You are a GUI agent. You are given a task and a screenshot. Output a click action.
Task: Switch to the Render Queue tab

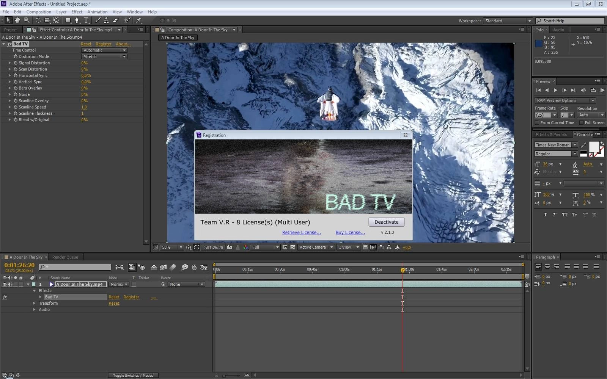pyautogui.click(x=65, y=257)
